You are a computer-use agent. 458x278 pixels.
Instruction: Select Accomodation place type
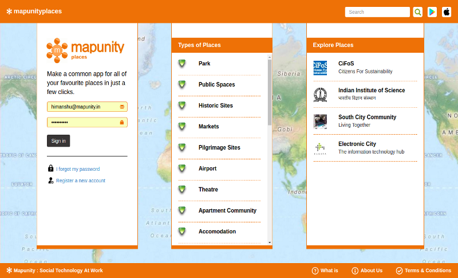[x=217, y=232]
